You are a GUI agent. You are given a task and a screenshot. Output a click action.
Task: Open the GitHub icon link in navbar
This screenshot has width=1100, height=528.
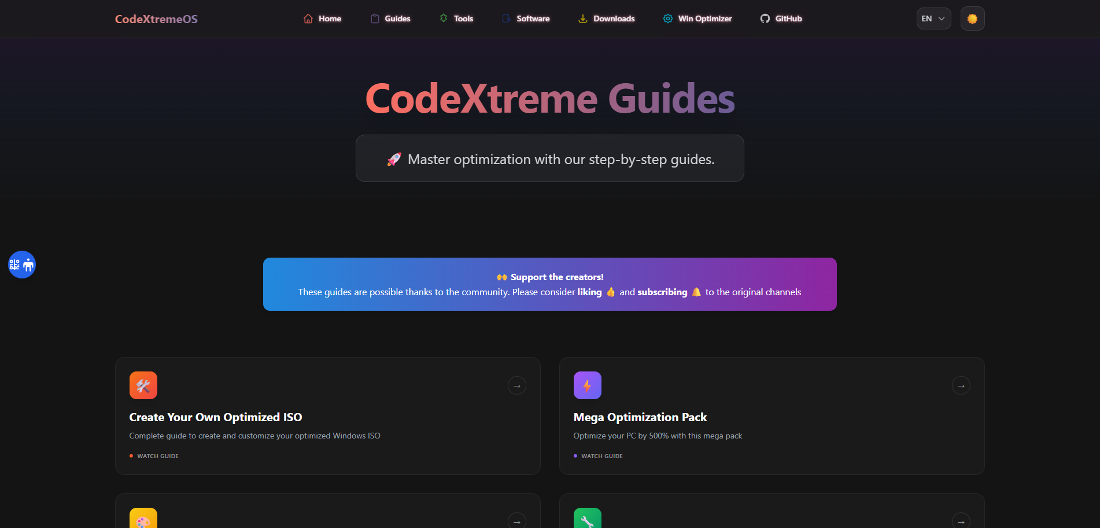point(765,18)
